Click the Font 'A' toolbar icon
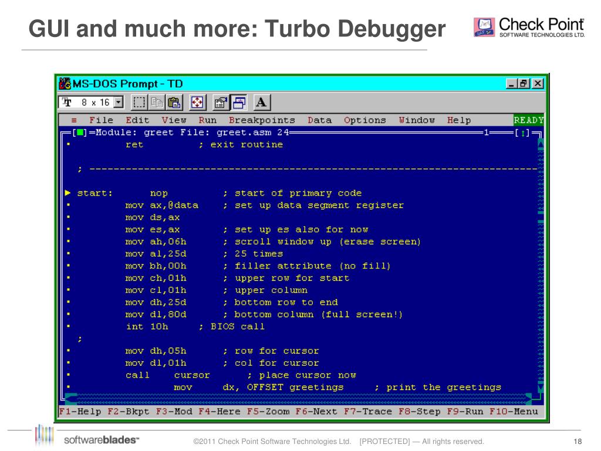Screen dimensions: 601x451 (262, 102)
